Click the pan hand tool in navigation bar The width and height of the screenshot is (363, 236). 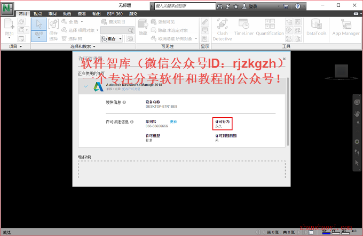[357, 113]
